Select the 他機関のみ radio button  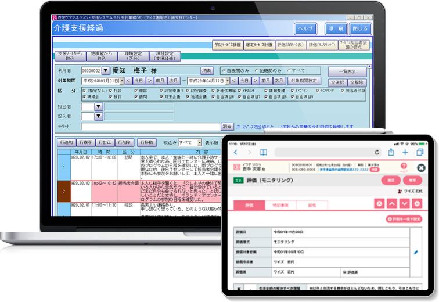tap(256, 71)
